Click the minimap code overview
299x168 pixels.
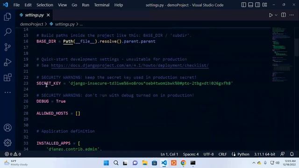pyautogui.click(x=282, y=55)
